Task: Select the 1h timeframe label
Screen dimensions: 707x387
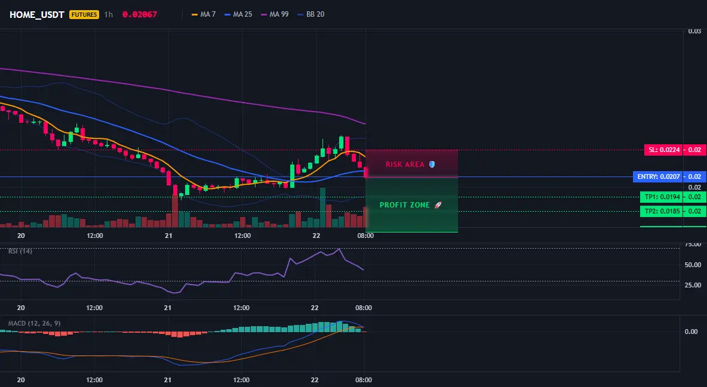Action: 109,14
